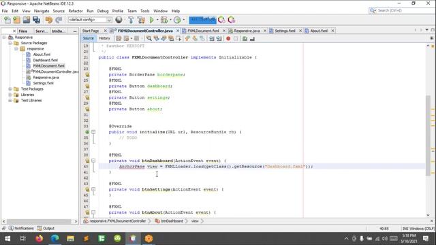This screenshot has width=436, height=245.
Task: Click the Previous Bookmark editor icon
Action: pyautogui.click(x=187, y=39)
